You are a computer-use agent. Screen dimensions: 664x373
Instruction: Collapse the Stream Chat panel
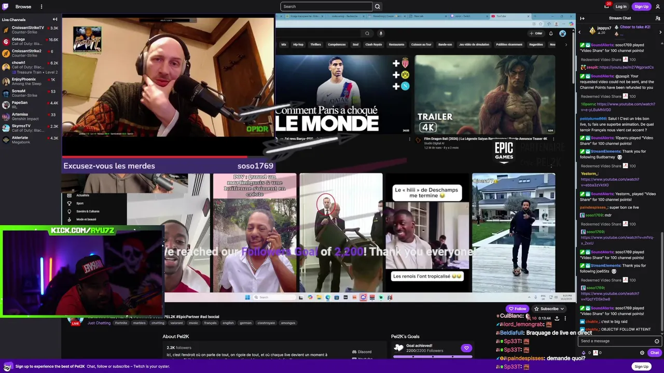[582, 18]
